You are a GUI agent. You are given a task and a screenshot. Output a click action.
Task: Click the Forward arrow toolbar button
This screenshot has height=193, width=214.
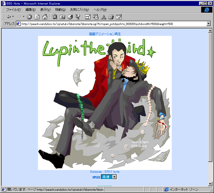(19, 17)
